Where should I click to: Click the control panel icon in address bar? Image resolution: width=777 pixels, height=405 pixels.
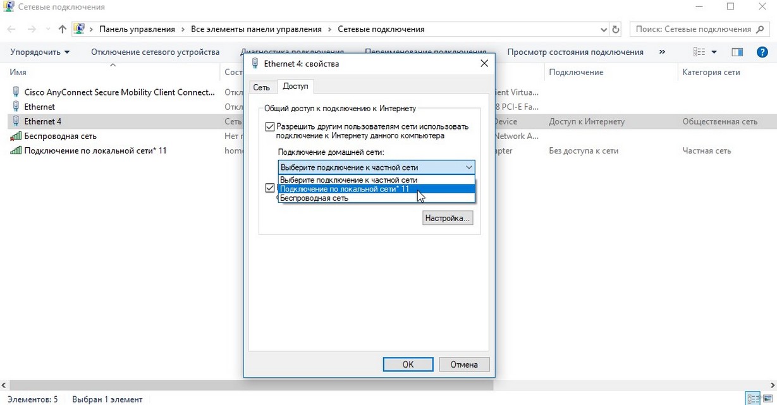(79, 29)
